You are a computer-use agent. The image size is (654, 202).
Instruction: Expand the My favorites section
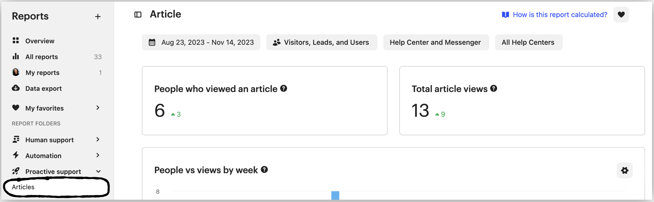click(x=98, y=108)
